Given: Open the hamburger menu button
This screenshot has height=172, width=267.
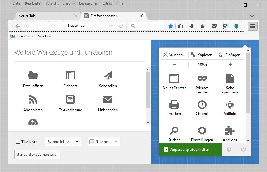Looking at the screenshot, I should point(253,26).
